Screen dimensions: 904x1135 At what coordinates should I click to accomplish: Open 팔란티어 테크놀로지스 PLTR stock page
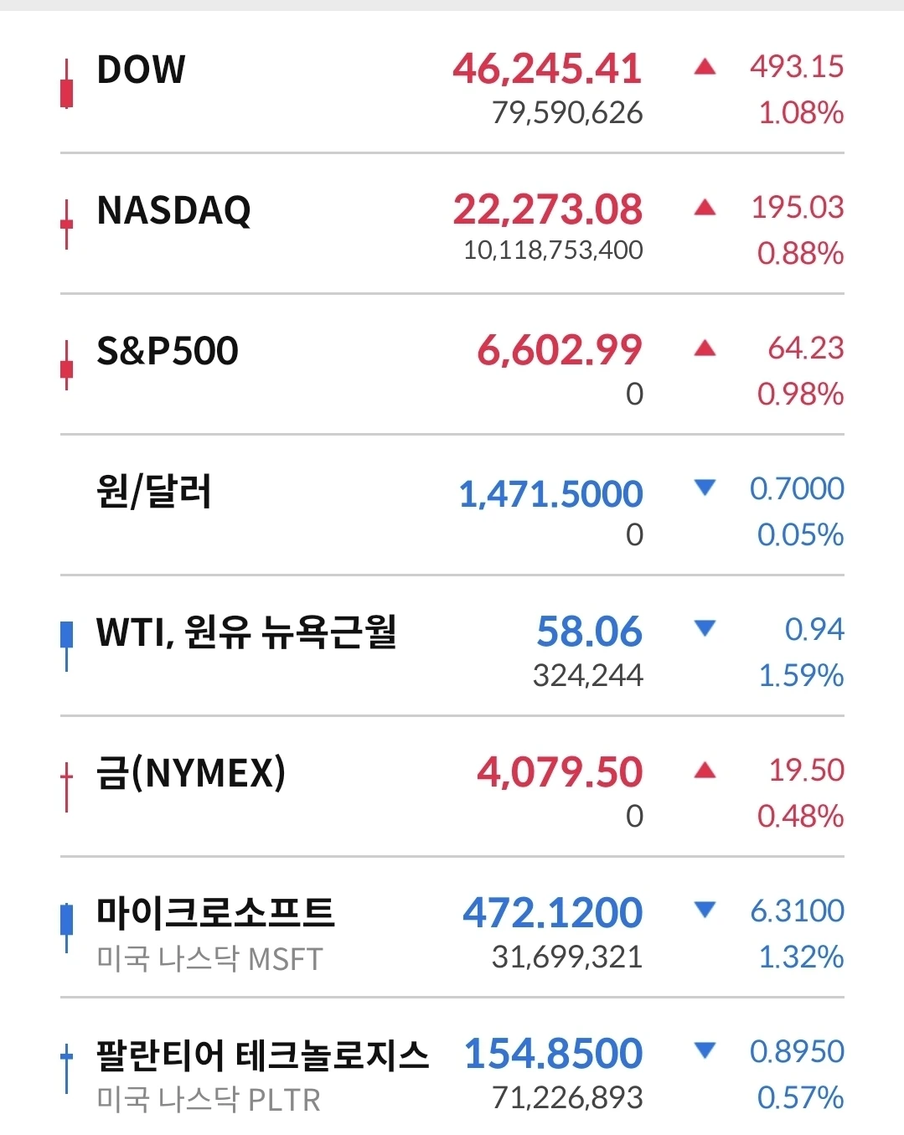click(452, 1068)
